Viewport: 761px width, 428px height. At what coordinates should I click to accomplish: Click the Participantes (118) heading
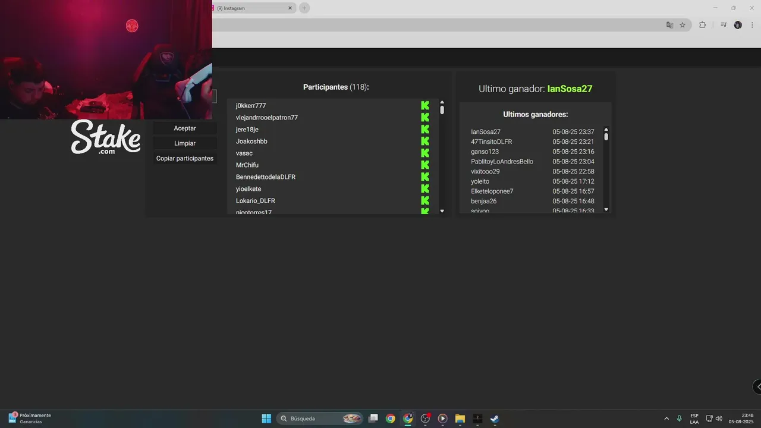pos(336,87)
